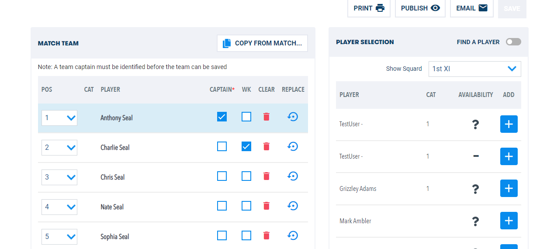The height and width of the screenshot is (249, 540).
Task: Open the Show Squad 1st XI dropdown
Action: coord(474,69)
